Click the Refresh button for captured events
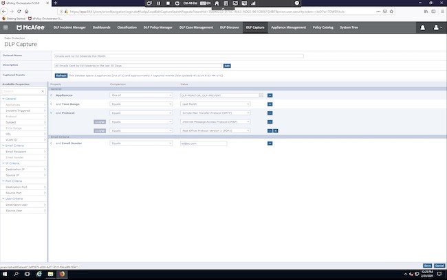447x280 pixels. click(x=61, y=75)
